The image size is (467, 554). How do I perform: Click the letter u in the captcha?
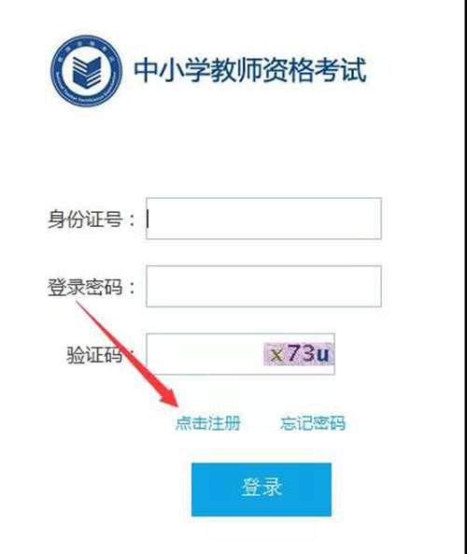[x=322, y=354]
